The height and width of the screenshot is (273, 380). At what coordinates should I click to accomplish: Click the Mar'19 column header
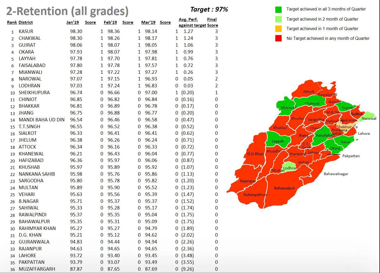click(x=148, y=22)
